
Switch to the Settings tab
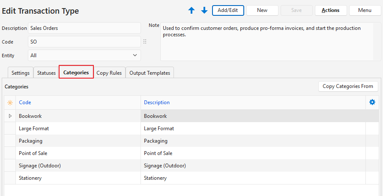pos(21,73)
